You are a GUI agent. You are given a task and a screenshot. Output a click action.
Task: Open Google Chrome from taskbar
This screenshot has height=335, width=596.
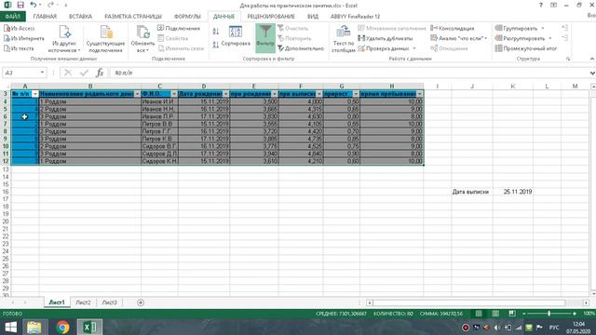(62, 327)
